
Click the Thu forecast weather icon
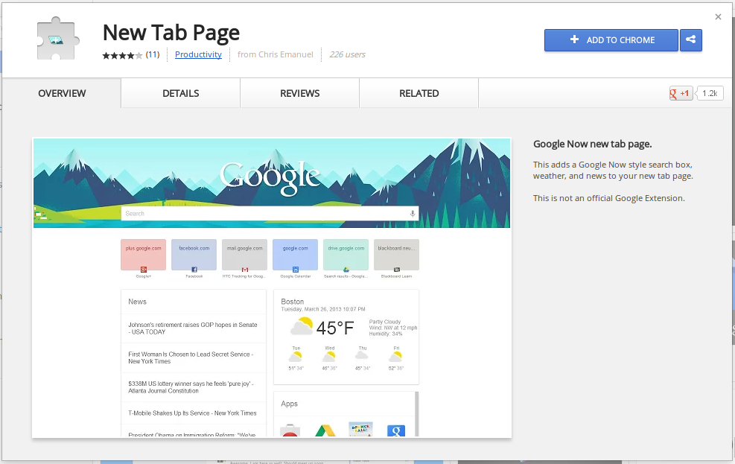tap(362, 356)
